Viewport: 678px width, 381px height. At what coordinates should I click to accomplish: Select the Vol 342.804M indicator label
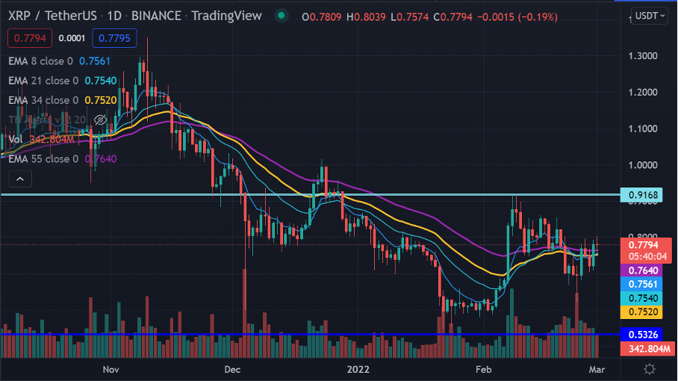click(42, 139)
